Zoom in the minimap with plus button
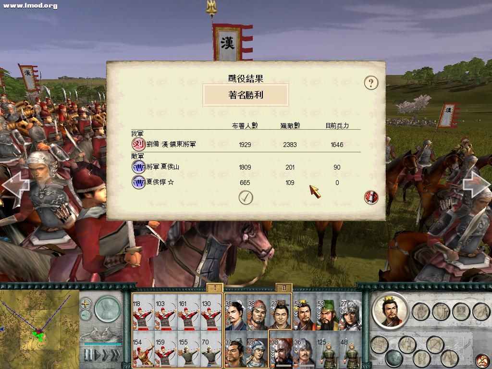The image size is (492, 369). pyautogui.click(x=86, y=304)
